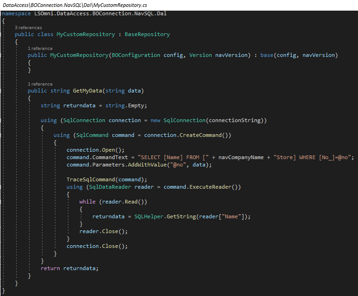The height and width of the screenshot is (296, 358).
Task: Open the "3 references" CodeLens above the class
Action: (28, 28)
